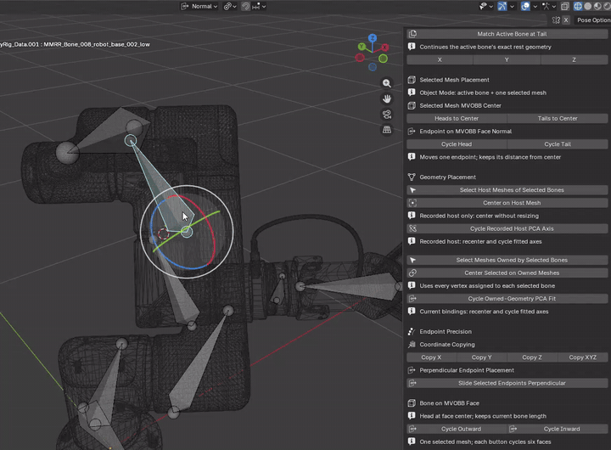Viewport: 611px width, 450px height.
Task: Click the Endpoint Precision heading icon
Action: click(x=412, y=331)
